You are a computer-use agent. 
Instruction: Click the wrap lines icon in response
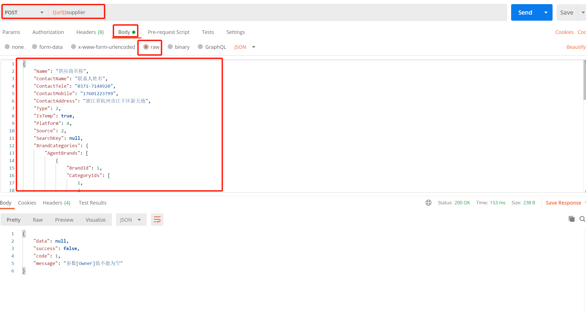[x=157, y=220]
